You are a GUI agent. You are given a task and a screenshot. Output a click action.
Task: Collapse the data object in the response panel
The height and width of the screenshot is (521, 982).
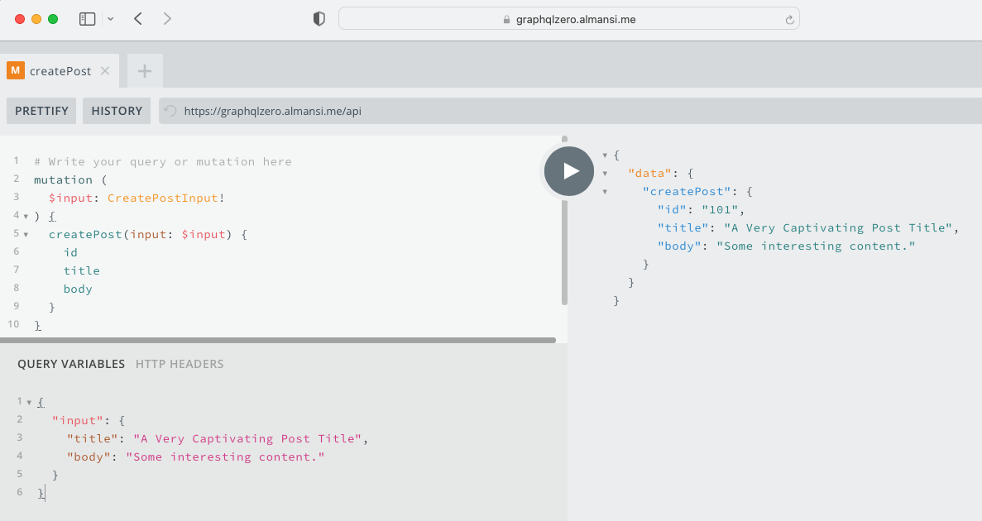pyautogui.click(x=604, y=173)
